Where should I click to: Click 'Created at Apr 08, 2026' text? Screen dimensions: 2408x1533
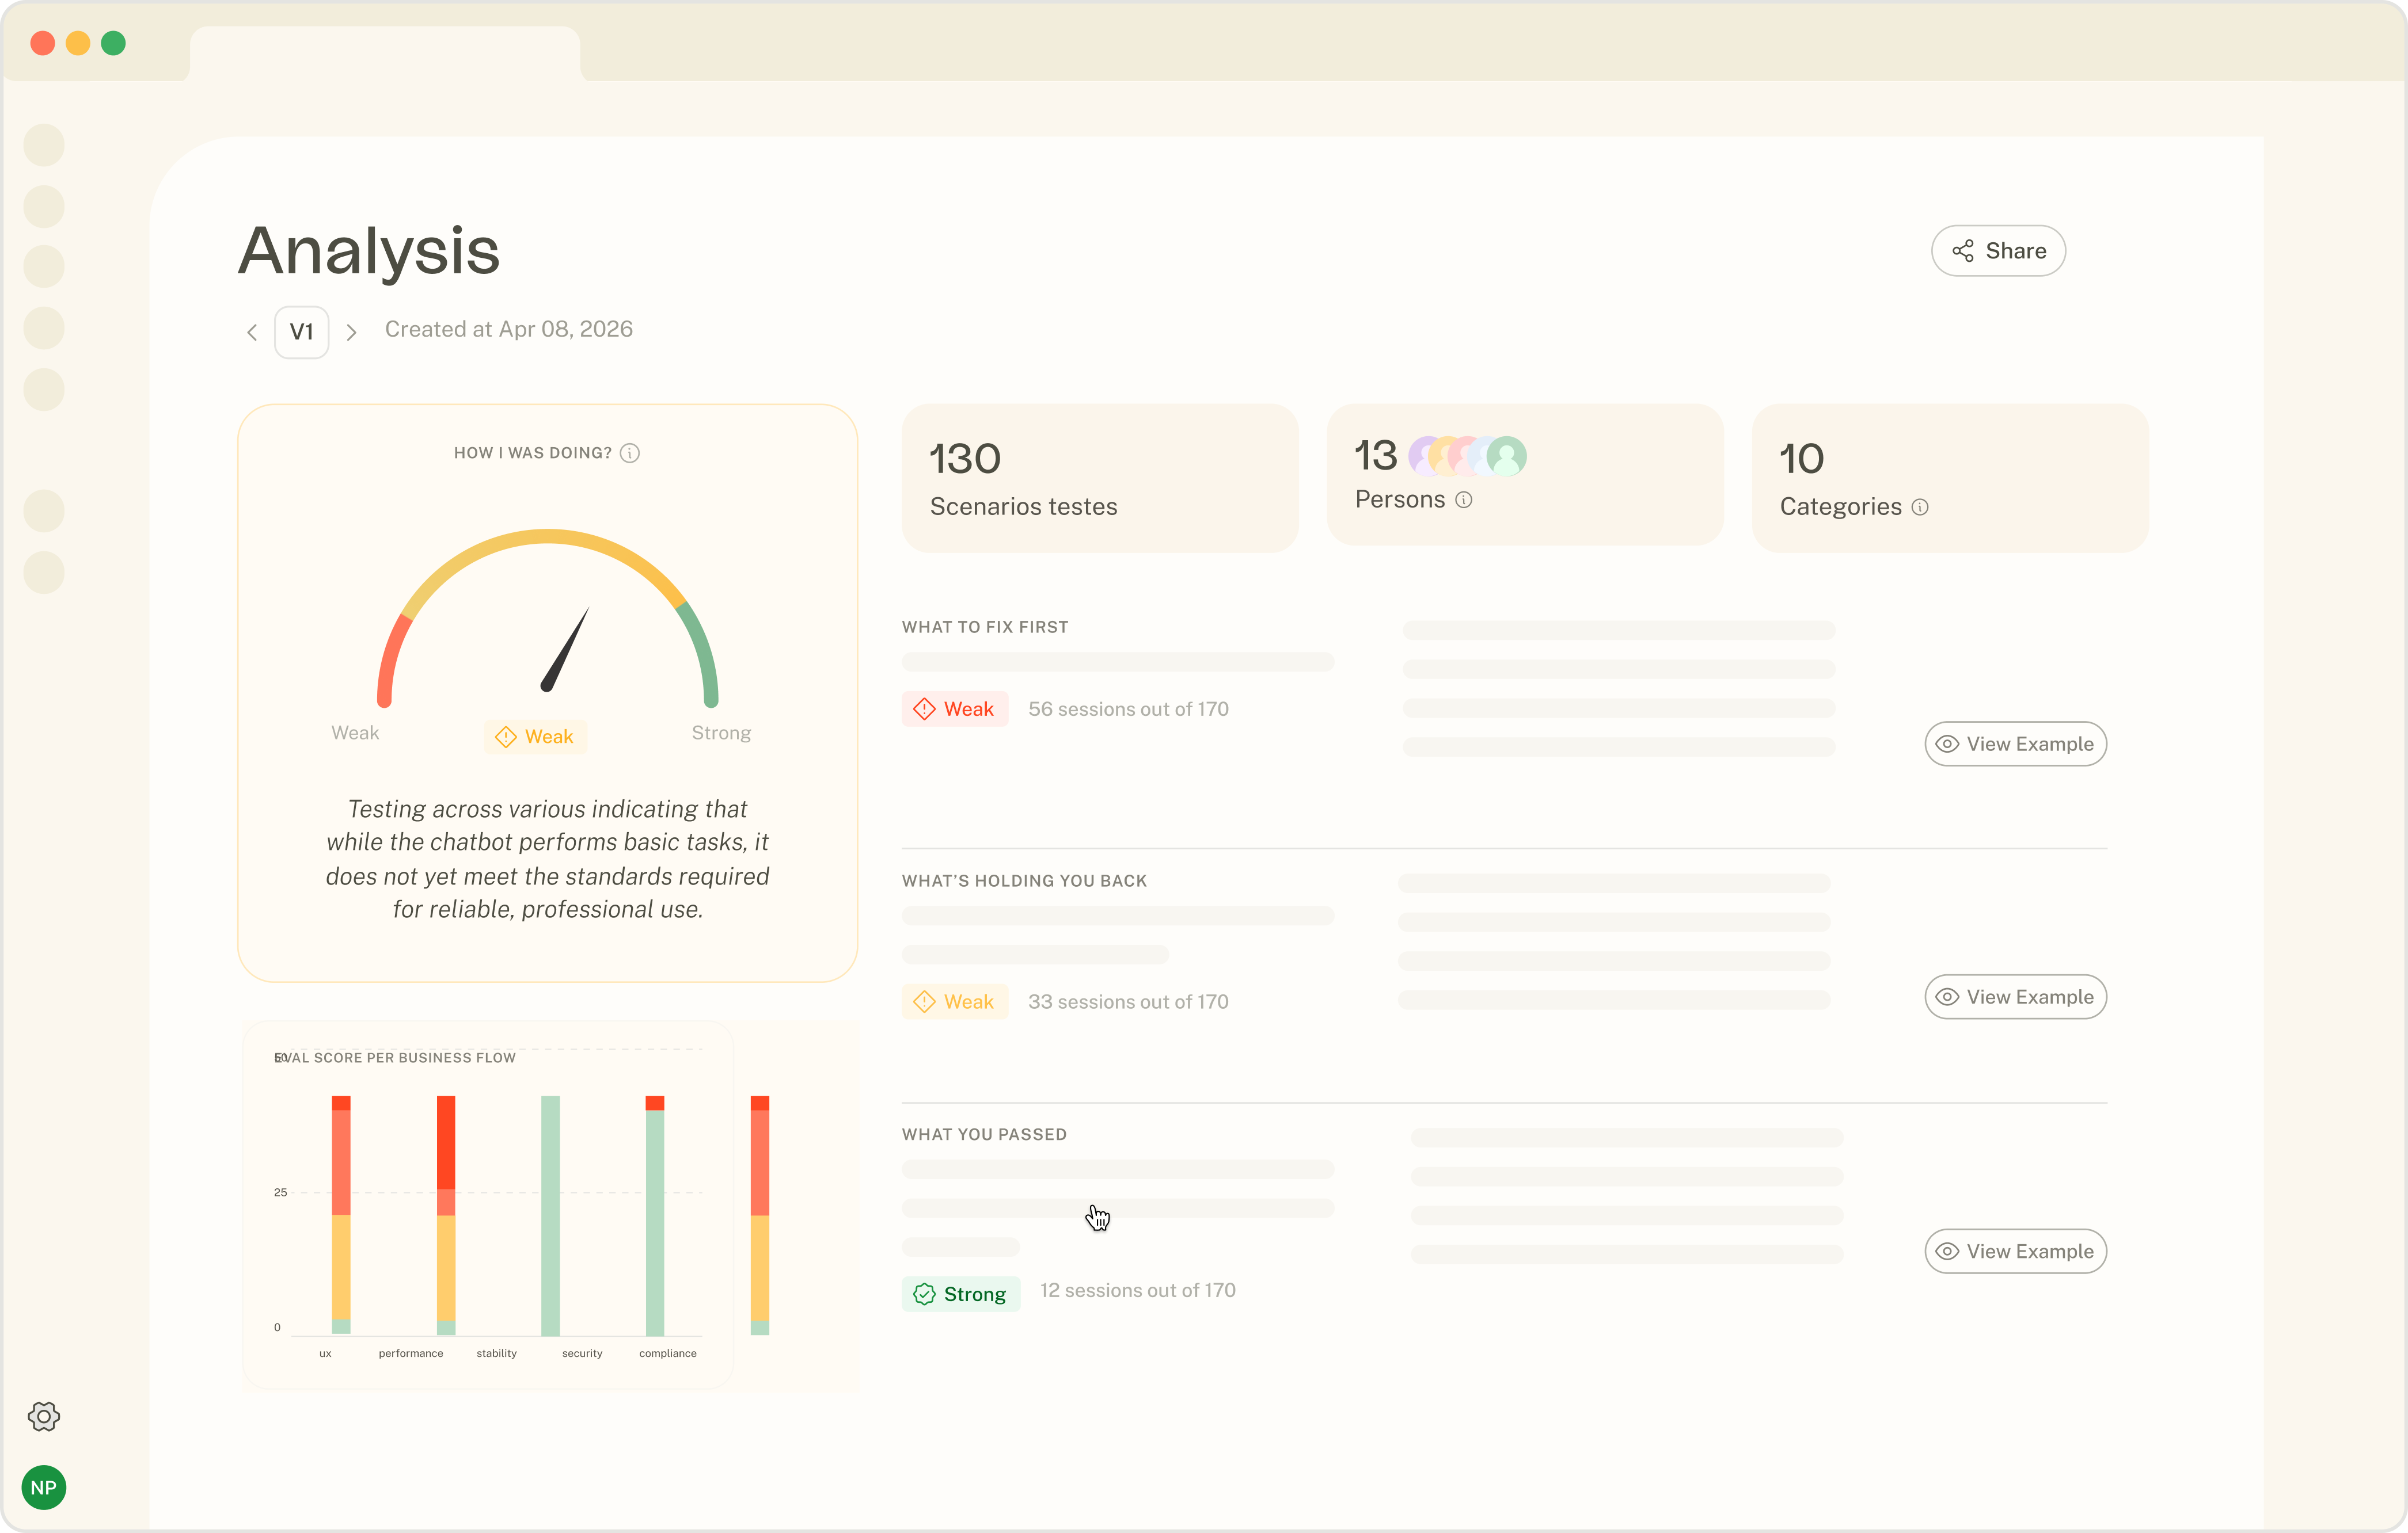[x=509, y=329]
